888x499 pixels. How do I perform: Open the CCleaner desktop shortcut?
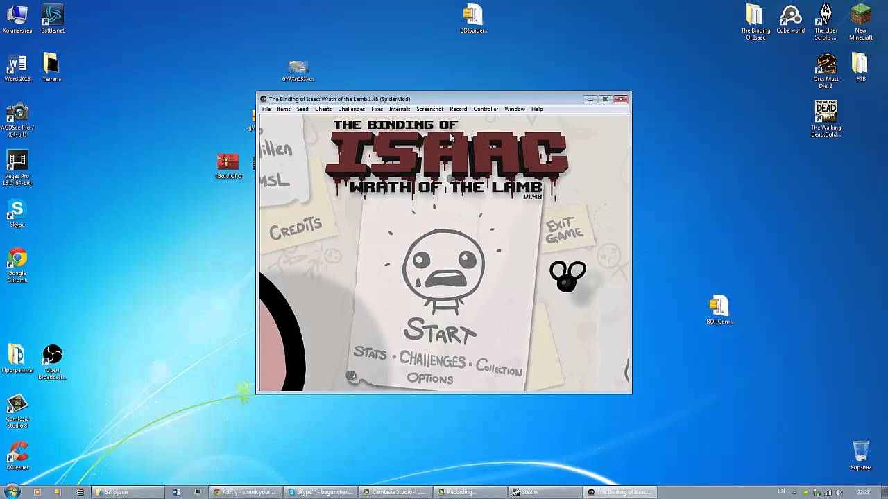click(17, 457)
